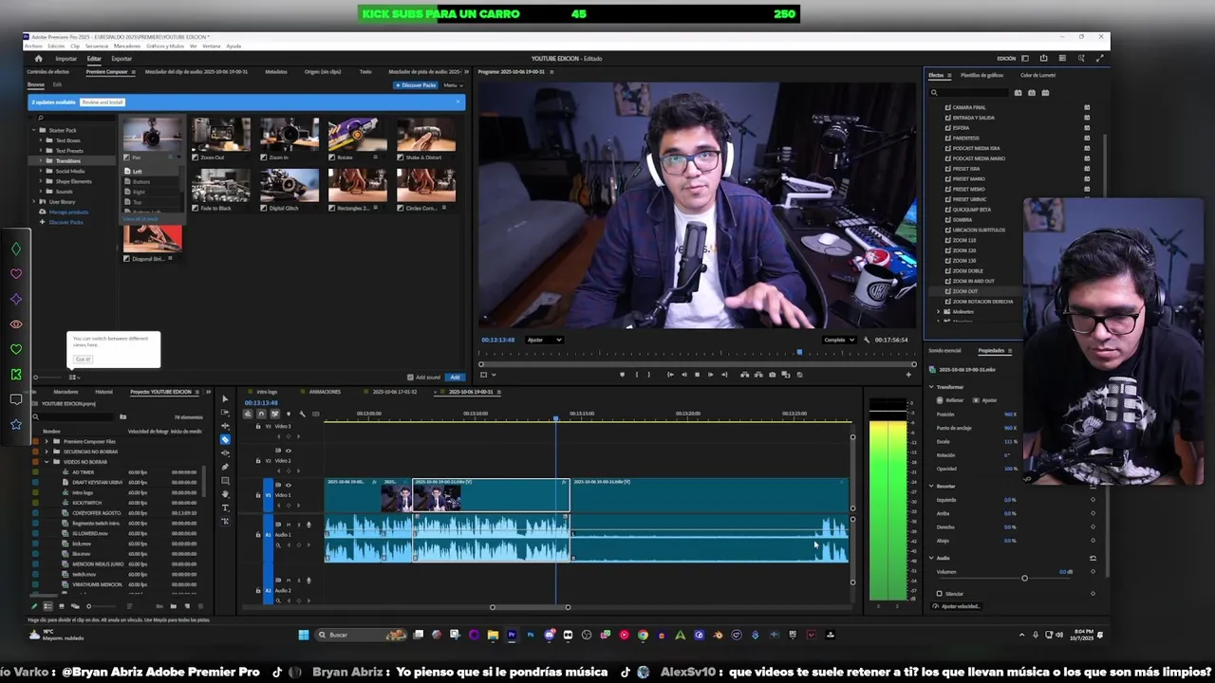Expand the User library folder
The image size is (1215, 683).
[34, 202]
